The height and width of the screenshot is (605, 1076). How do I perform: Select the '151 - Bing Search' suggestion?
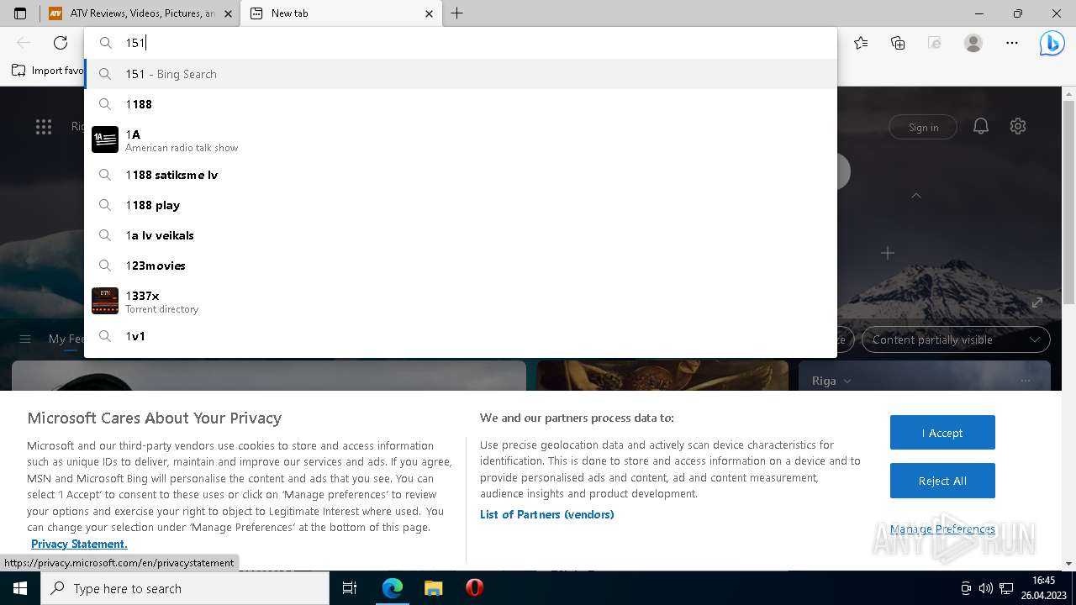tap(461, 74)
